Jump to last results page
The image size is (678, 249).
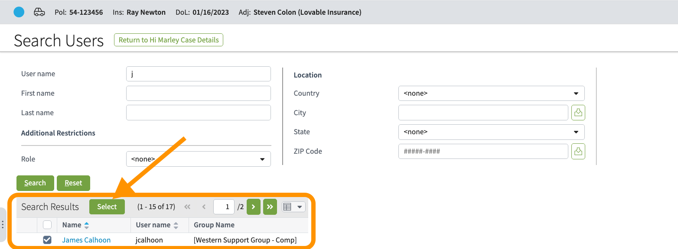270,207
